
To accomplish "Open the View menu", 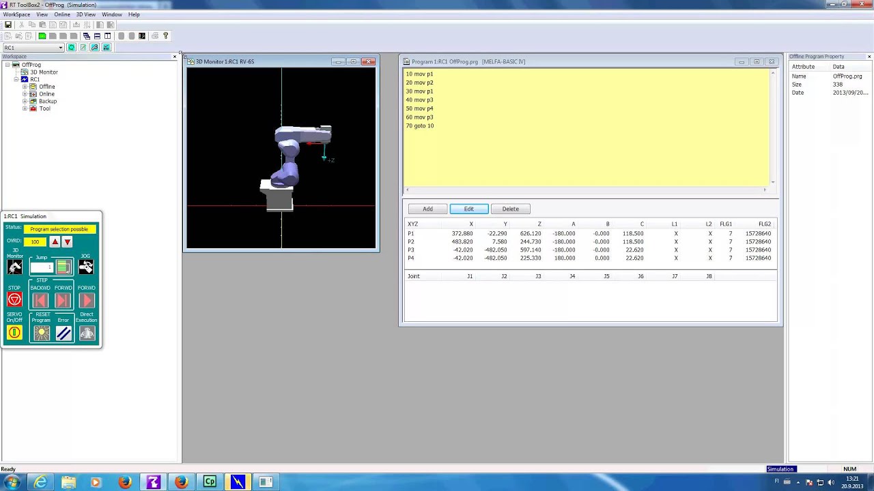I will [x=42, y=14].
